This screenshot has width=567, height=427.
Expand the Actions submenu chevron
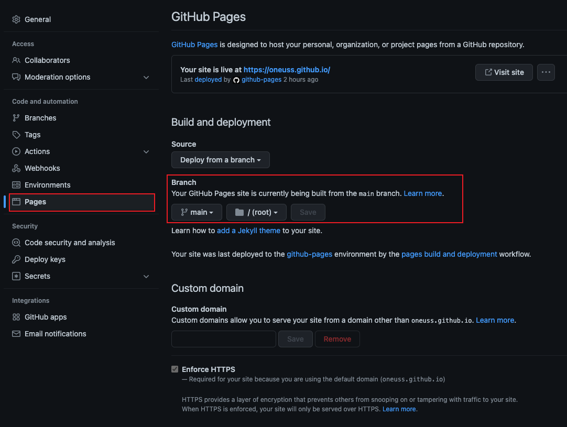pyautogui.click(x=146, y=152)
